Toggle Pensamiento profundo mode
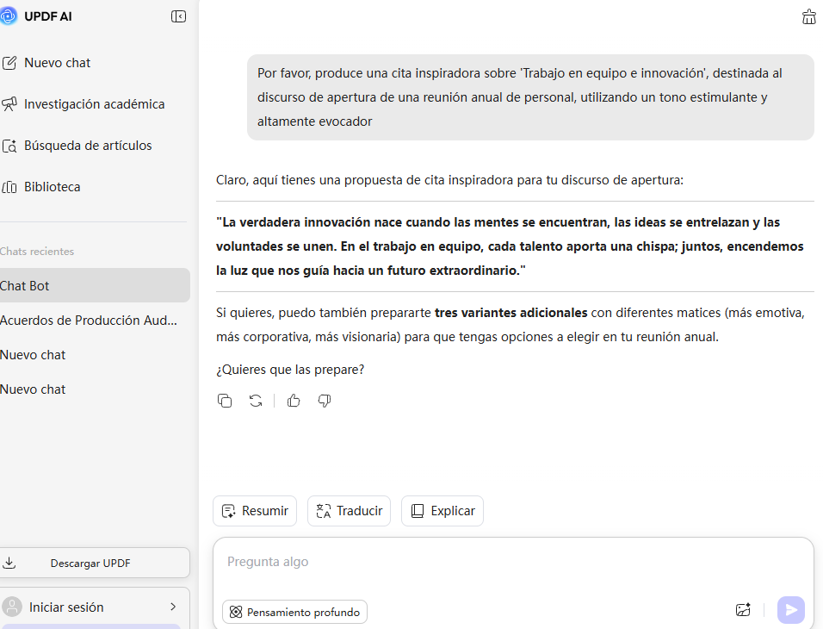Viewport: 823px width, 629px height. [294, 612]
